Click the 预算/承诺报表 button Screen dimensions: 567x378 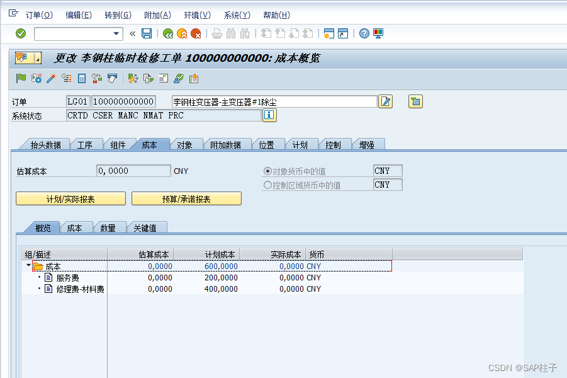[x=186, y=199]
